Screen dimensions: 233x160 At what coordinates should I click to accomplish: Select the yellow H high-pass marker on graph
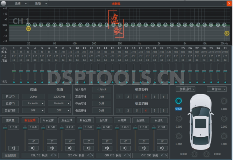click(x=29, y=29)
